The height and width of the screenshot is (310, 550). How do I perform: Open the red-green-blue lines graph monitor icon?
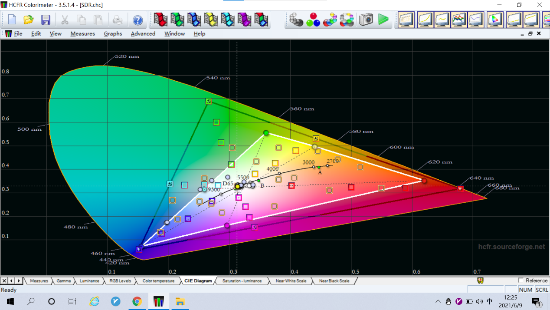459,20
